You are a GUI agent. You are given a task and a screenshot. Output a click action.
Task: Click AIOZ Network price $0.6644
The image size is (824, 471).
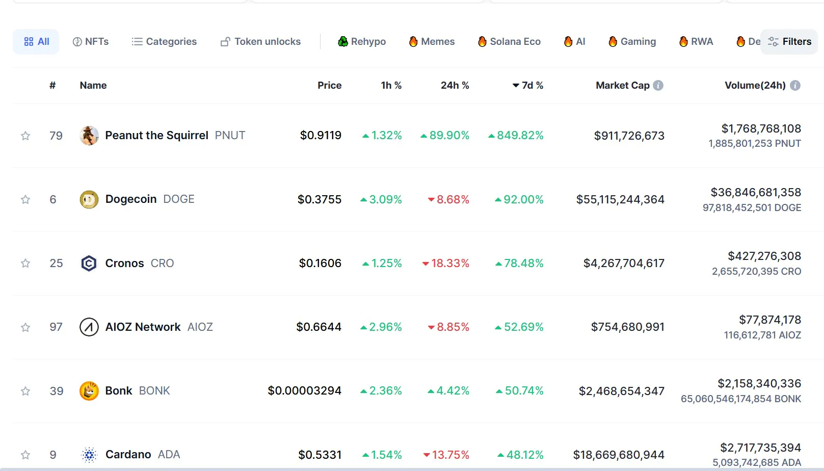[319, 327]
